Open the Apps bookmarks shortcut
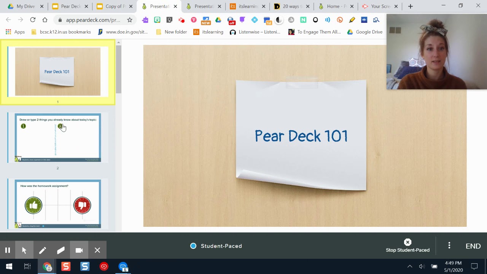This screenshot has width=487, height=274. point(15,32)
